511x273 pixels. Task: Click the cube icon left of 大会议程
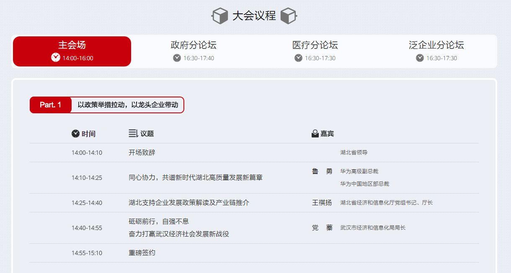[219, 16]
